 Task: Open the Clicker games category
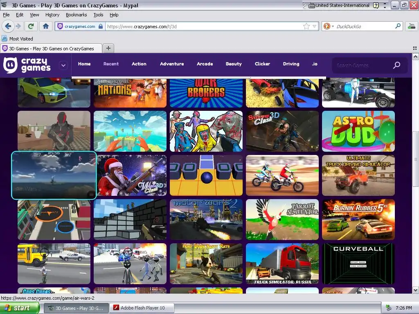[262, 64]
